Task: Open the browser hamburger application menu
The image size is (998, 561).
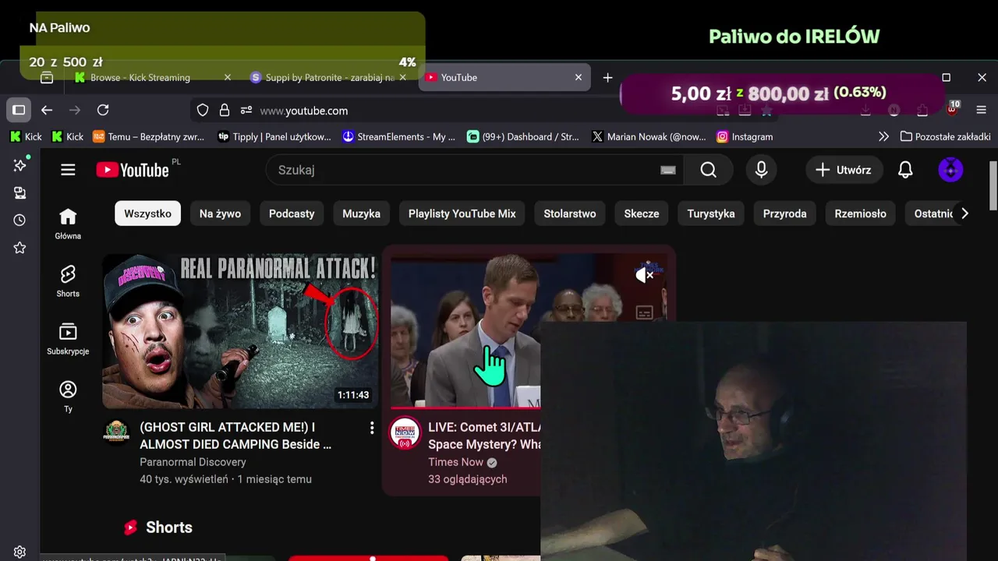Action: [x=982, y=110]
